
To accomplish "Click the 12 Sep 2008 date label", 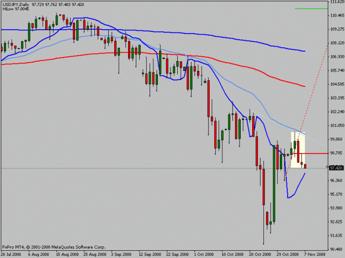I will click(150, 254).
